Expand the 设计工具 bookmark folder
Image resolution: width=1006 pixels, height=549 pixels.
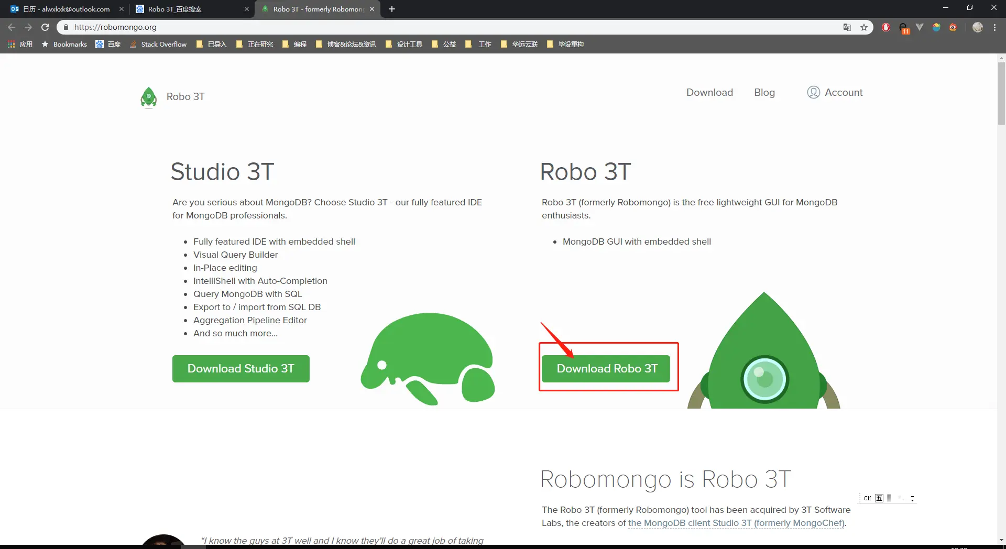[404, 44]
